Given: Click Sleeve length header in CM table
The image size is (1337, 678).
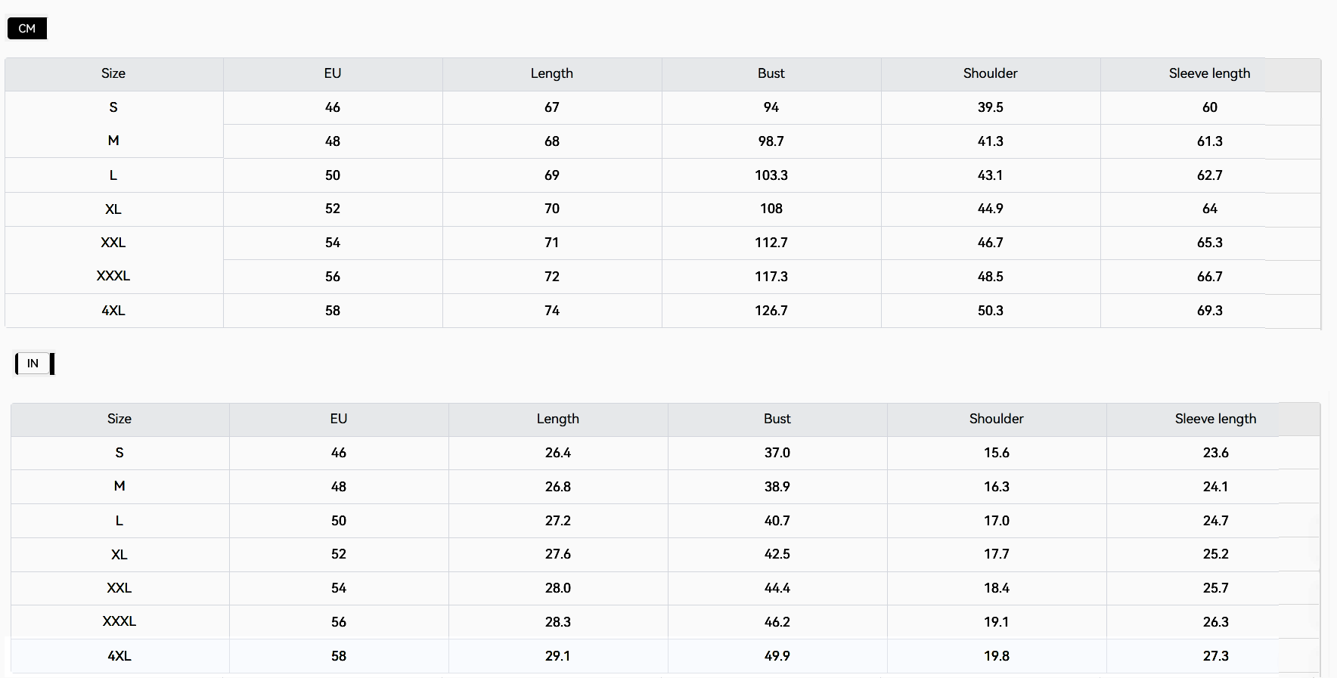Looking at the screenshot, I should tap(1209, 73).
